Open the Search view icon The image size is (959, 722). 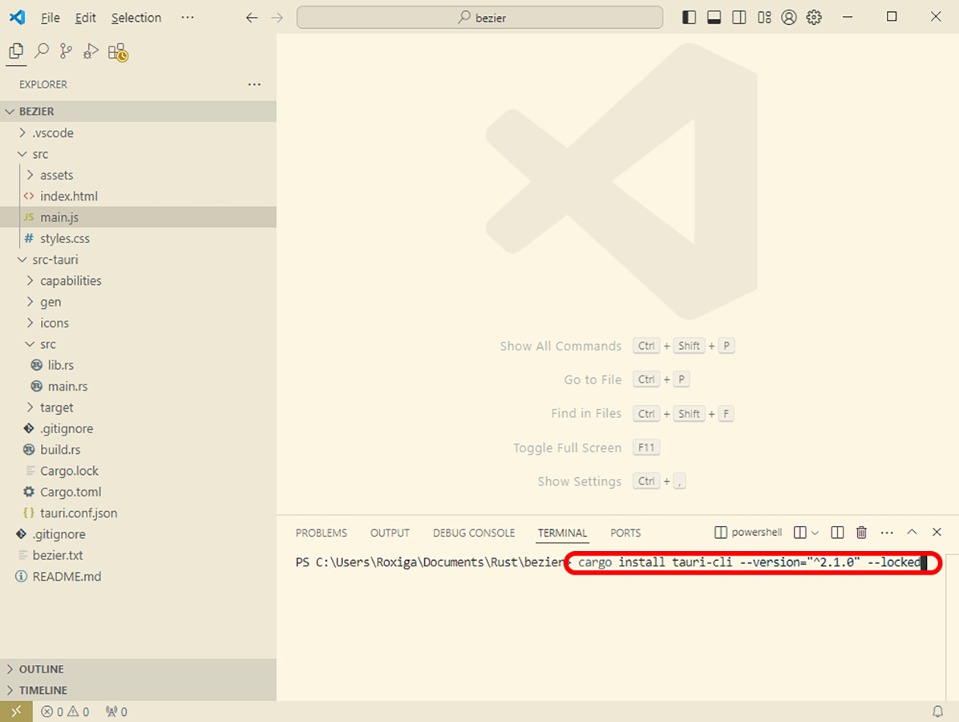[42, 51]
